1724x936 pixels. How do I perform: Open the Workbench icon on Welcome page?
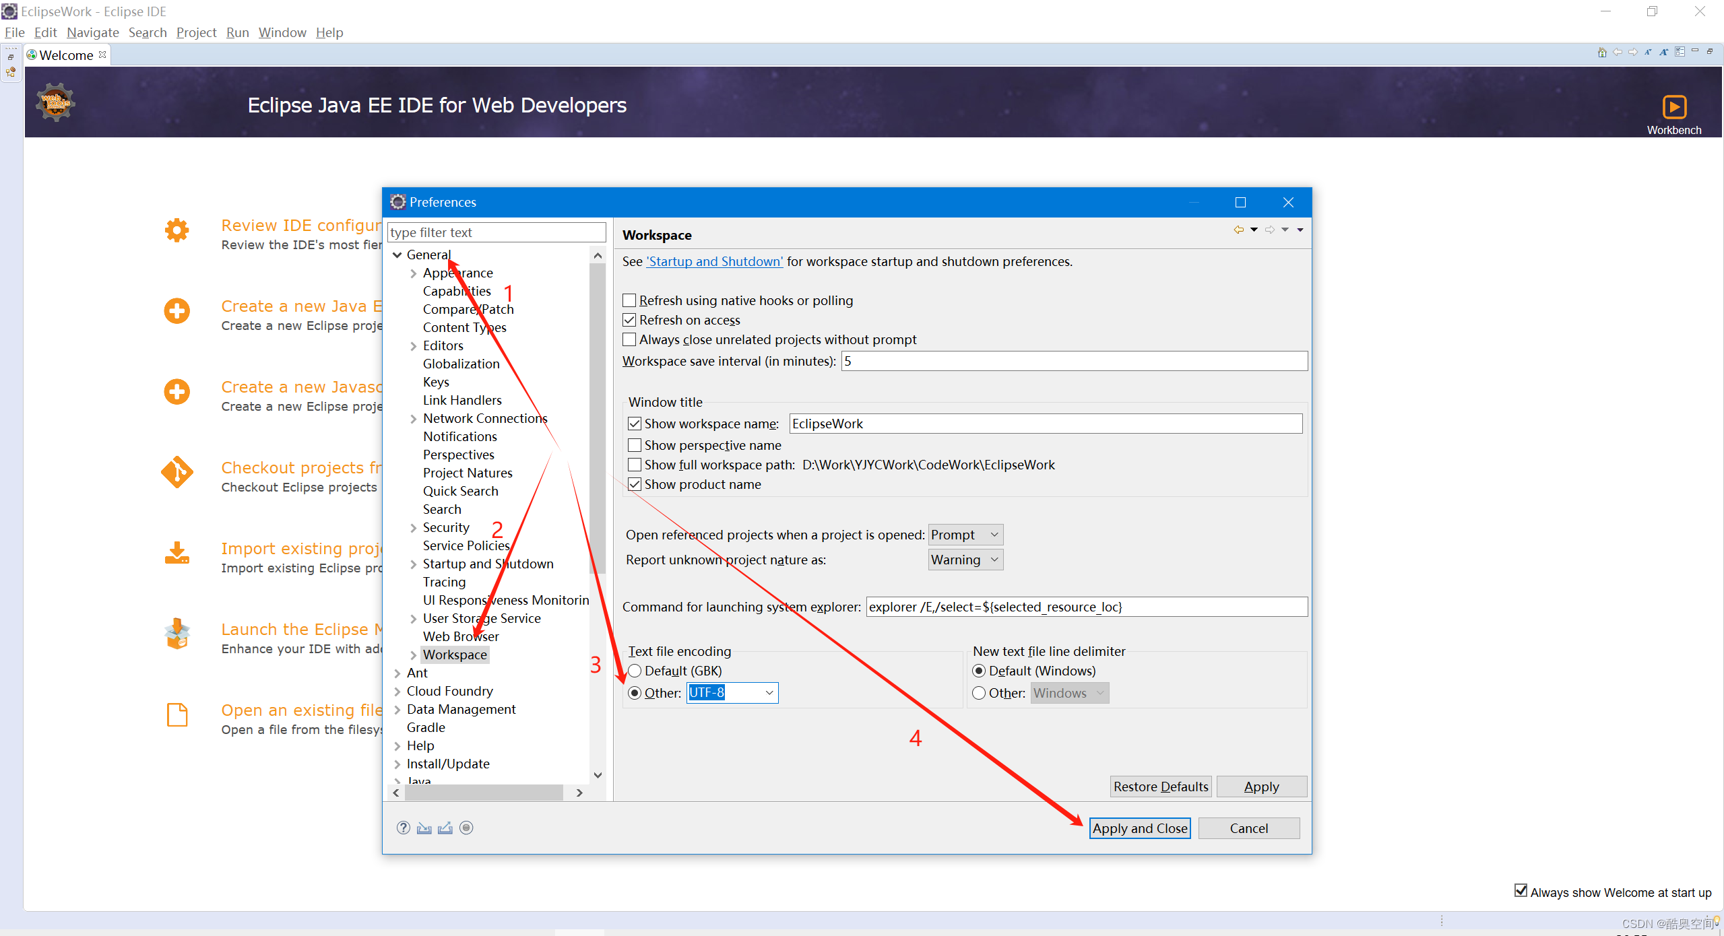[1673, 107]
